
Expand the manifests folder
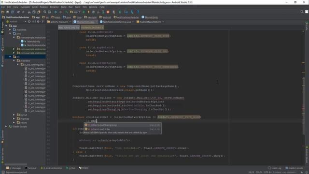tap(10, 30)
